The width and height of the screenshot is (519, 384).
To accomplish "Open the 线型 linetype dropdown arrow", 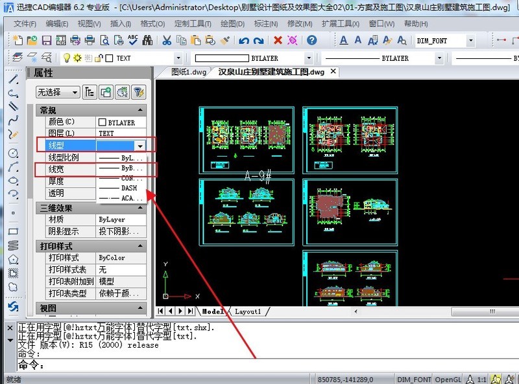I will click(x=139, y=146).
